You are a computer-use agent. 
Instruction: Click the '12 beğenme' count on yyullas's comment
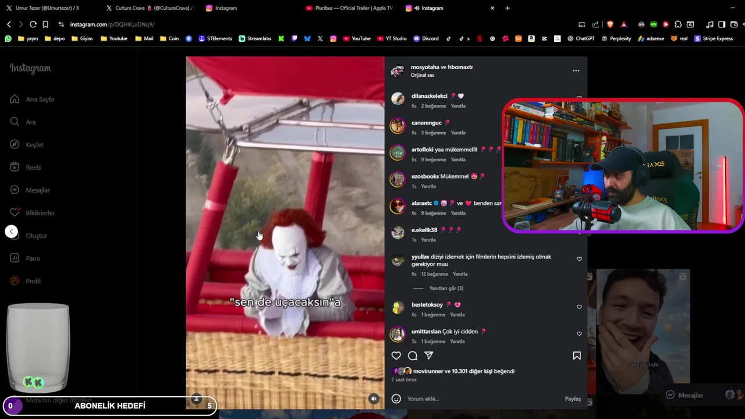click(x=435, y=274)
